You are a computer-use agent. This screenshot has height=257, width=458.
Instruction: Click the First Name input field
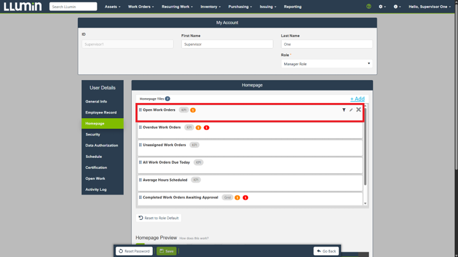[x=227, y=44]
